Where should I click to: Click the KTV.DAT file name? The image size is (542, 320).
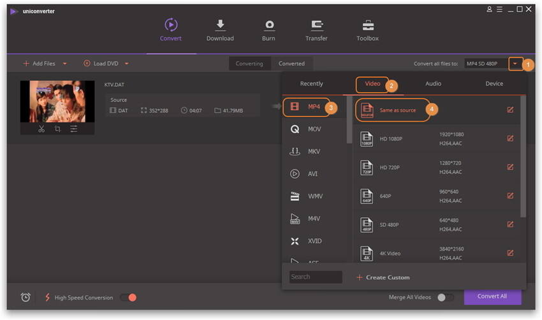tap(114, 85)
